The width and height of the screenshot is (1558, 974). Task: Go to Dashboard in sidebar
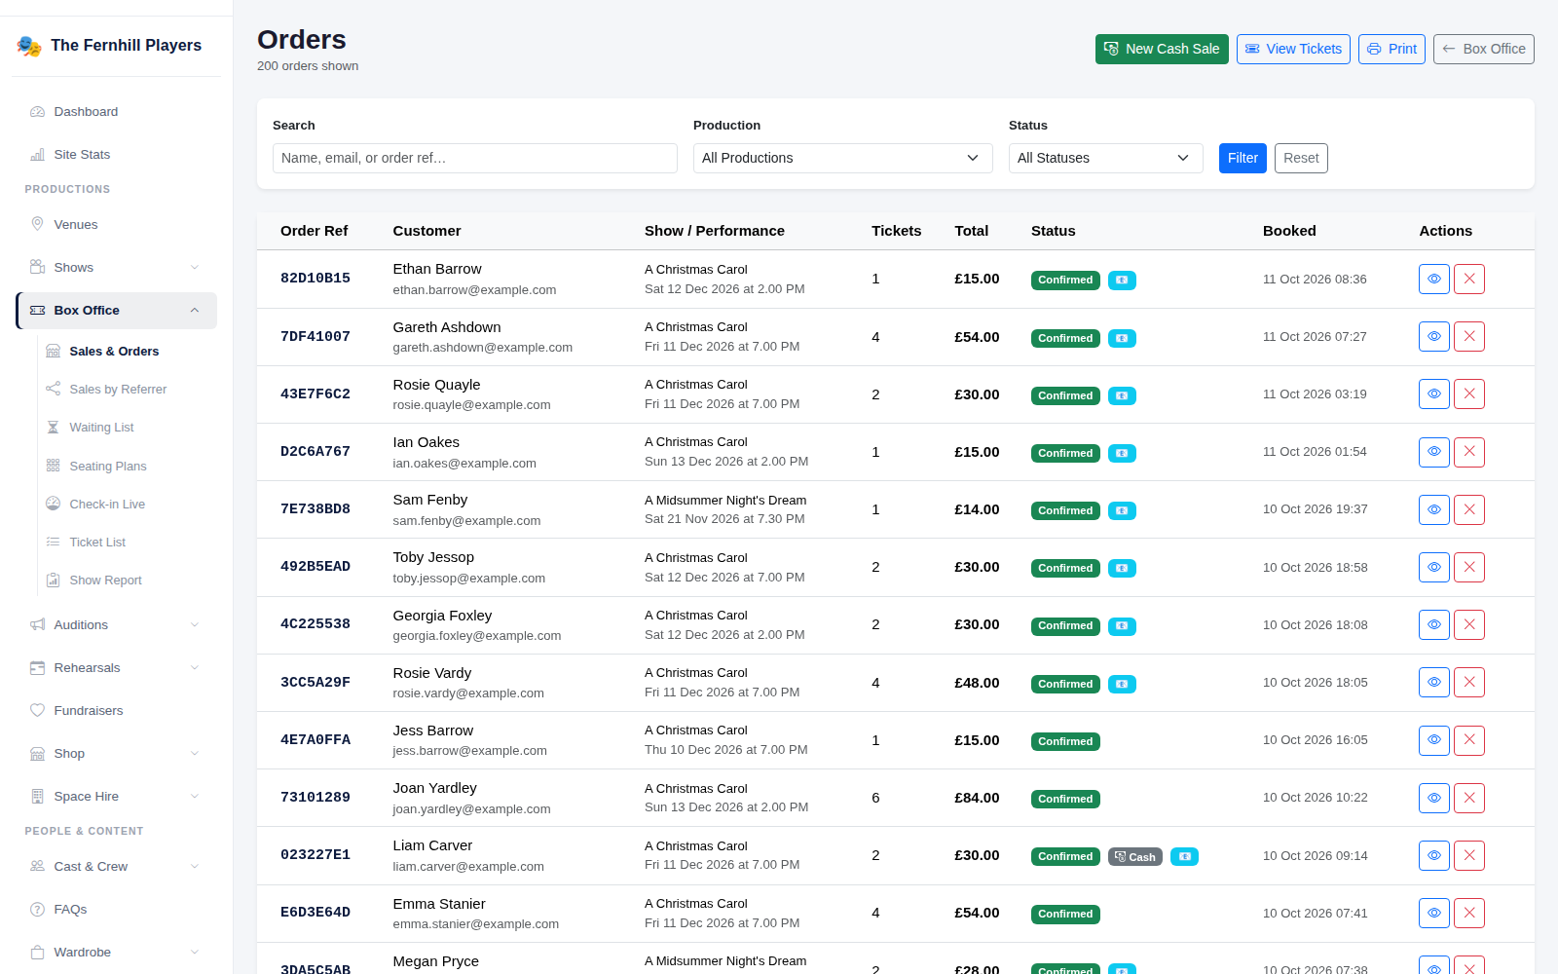coord(116,112)
